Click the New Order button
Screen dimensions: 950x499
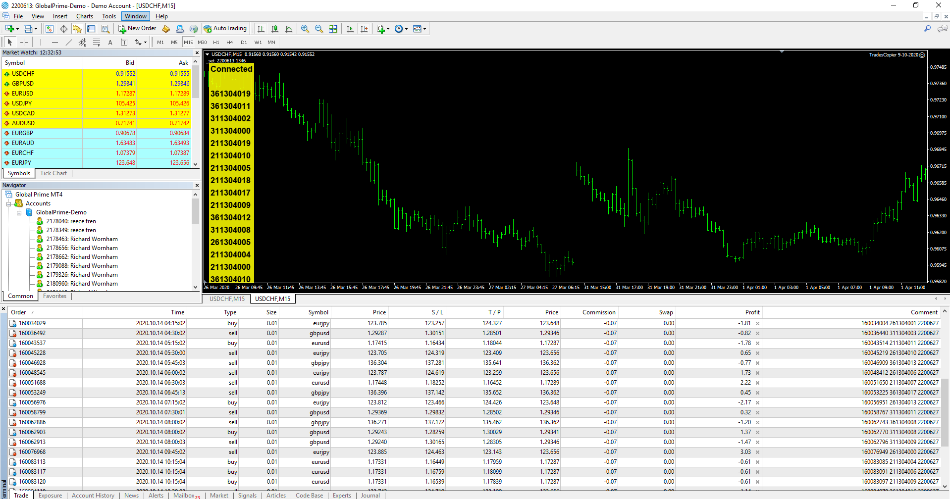pyautogui.click(x=137, y=29)
